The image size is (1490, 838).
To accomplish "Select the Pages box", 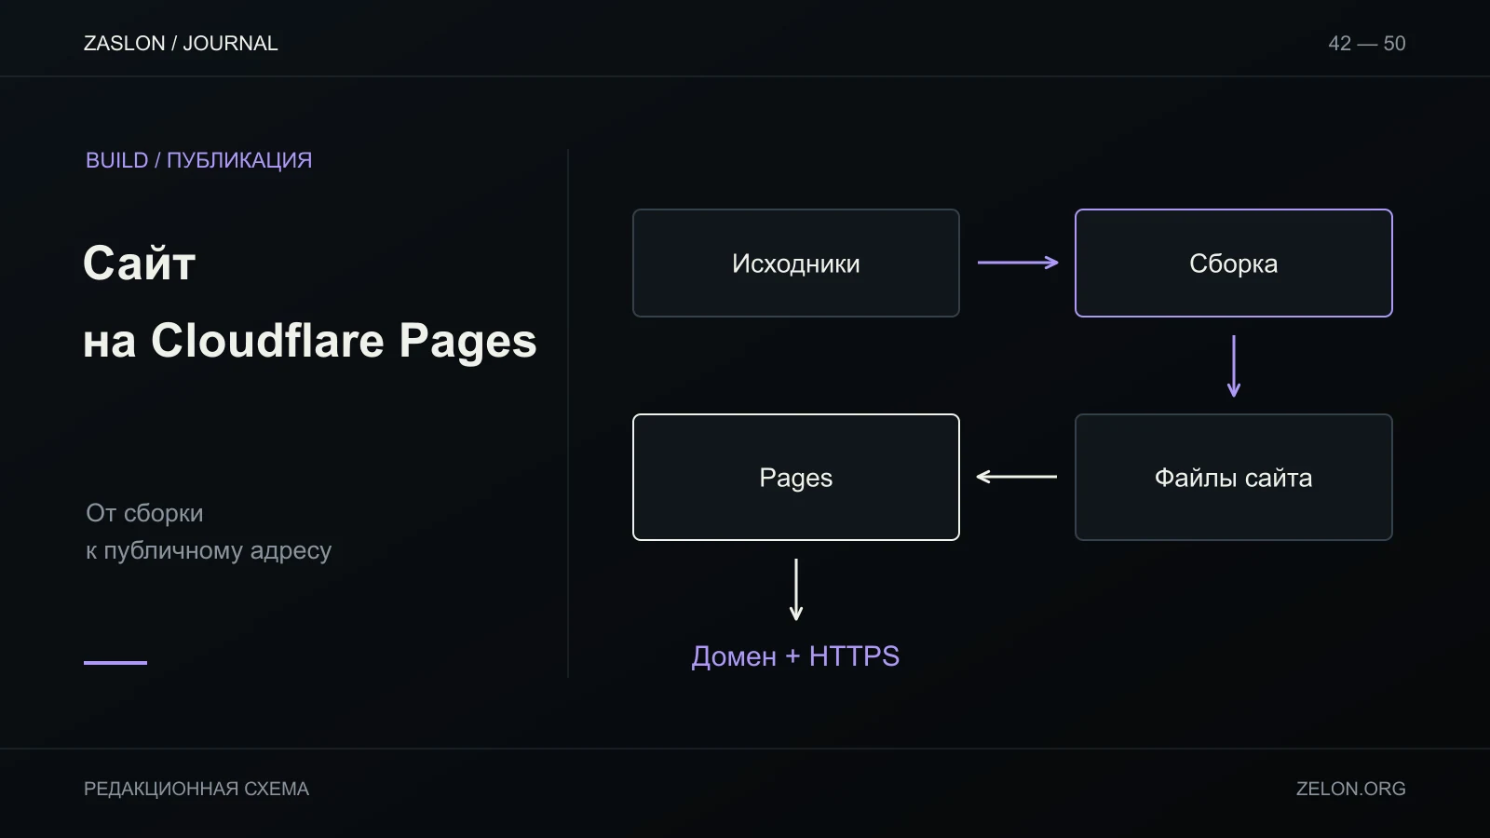I will 796,478.
